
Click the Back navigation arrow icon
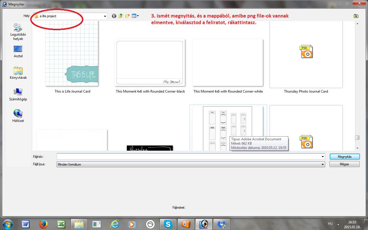(114, 16)
